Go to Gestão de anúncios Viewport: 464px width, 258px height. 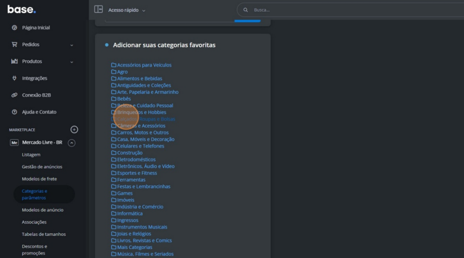tap(42, 167)
